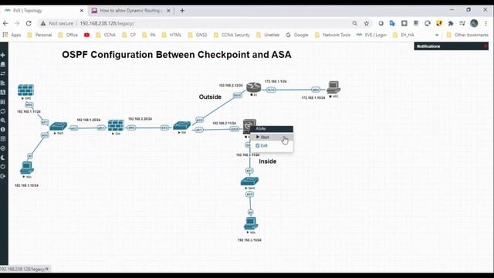Open the Networks list in EVE sidebar

pyautogui.click(x=3, y=73)
